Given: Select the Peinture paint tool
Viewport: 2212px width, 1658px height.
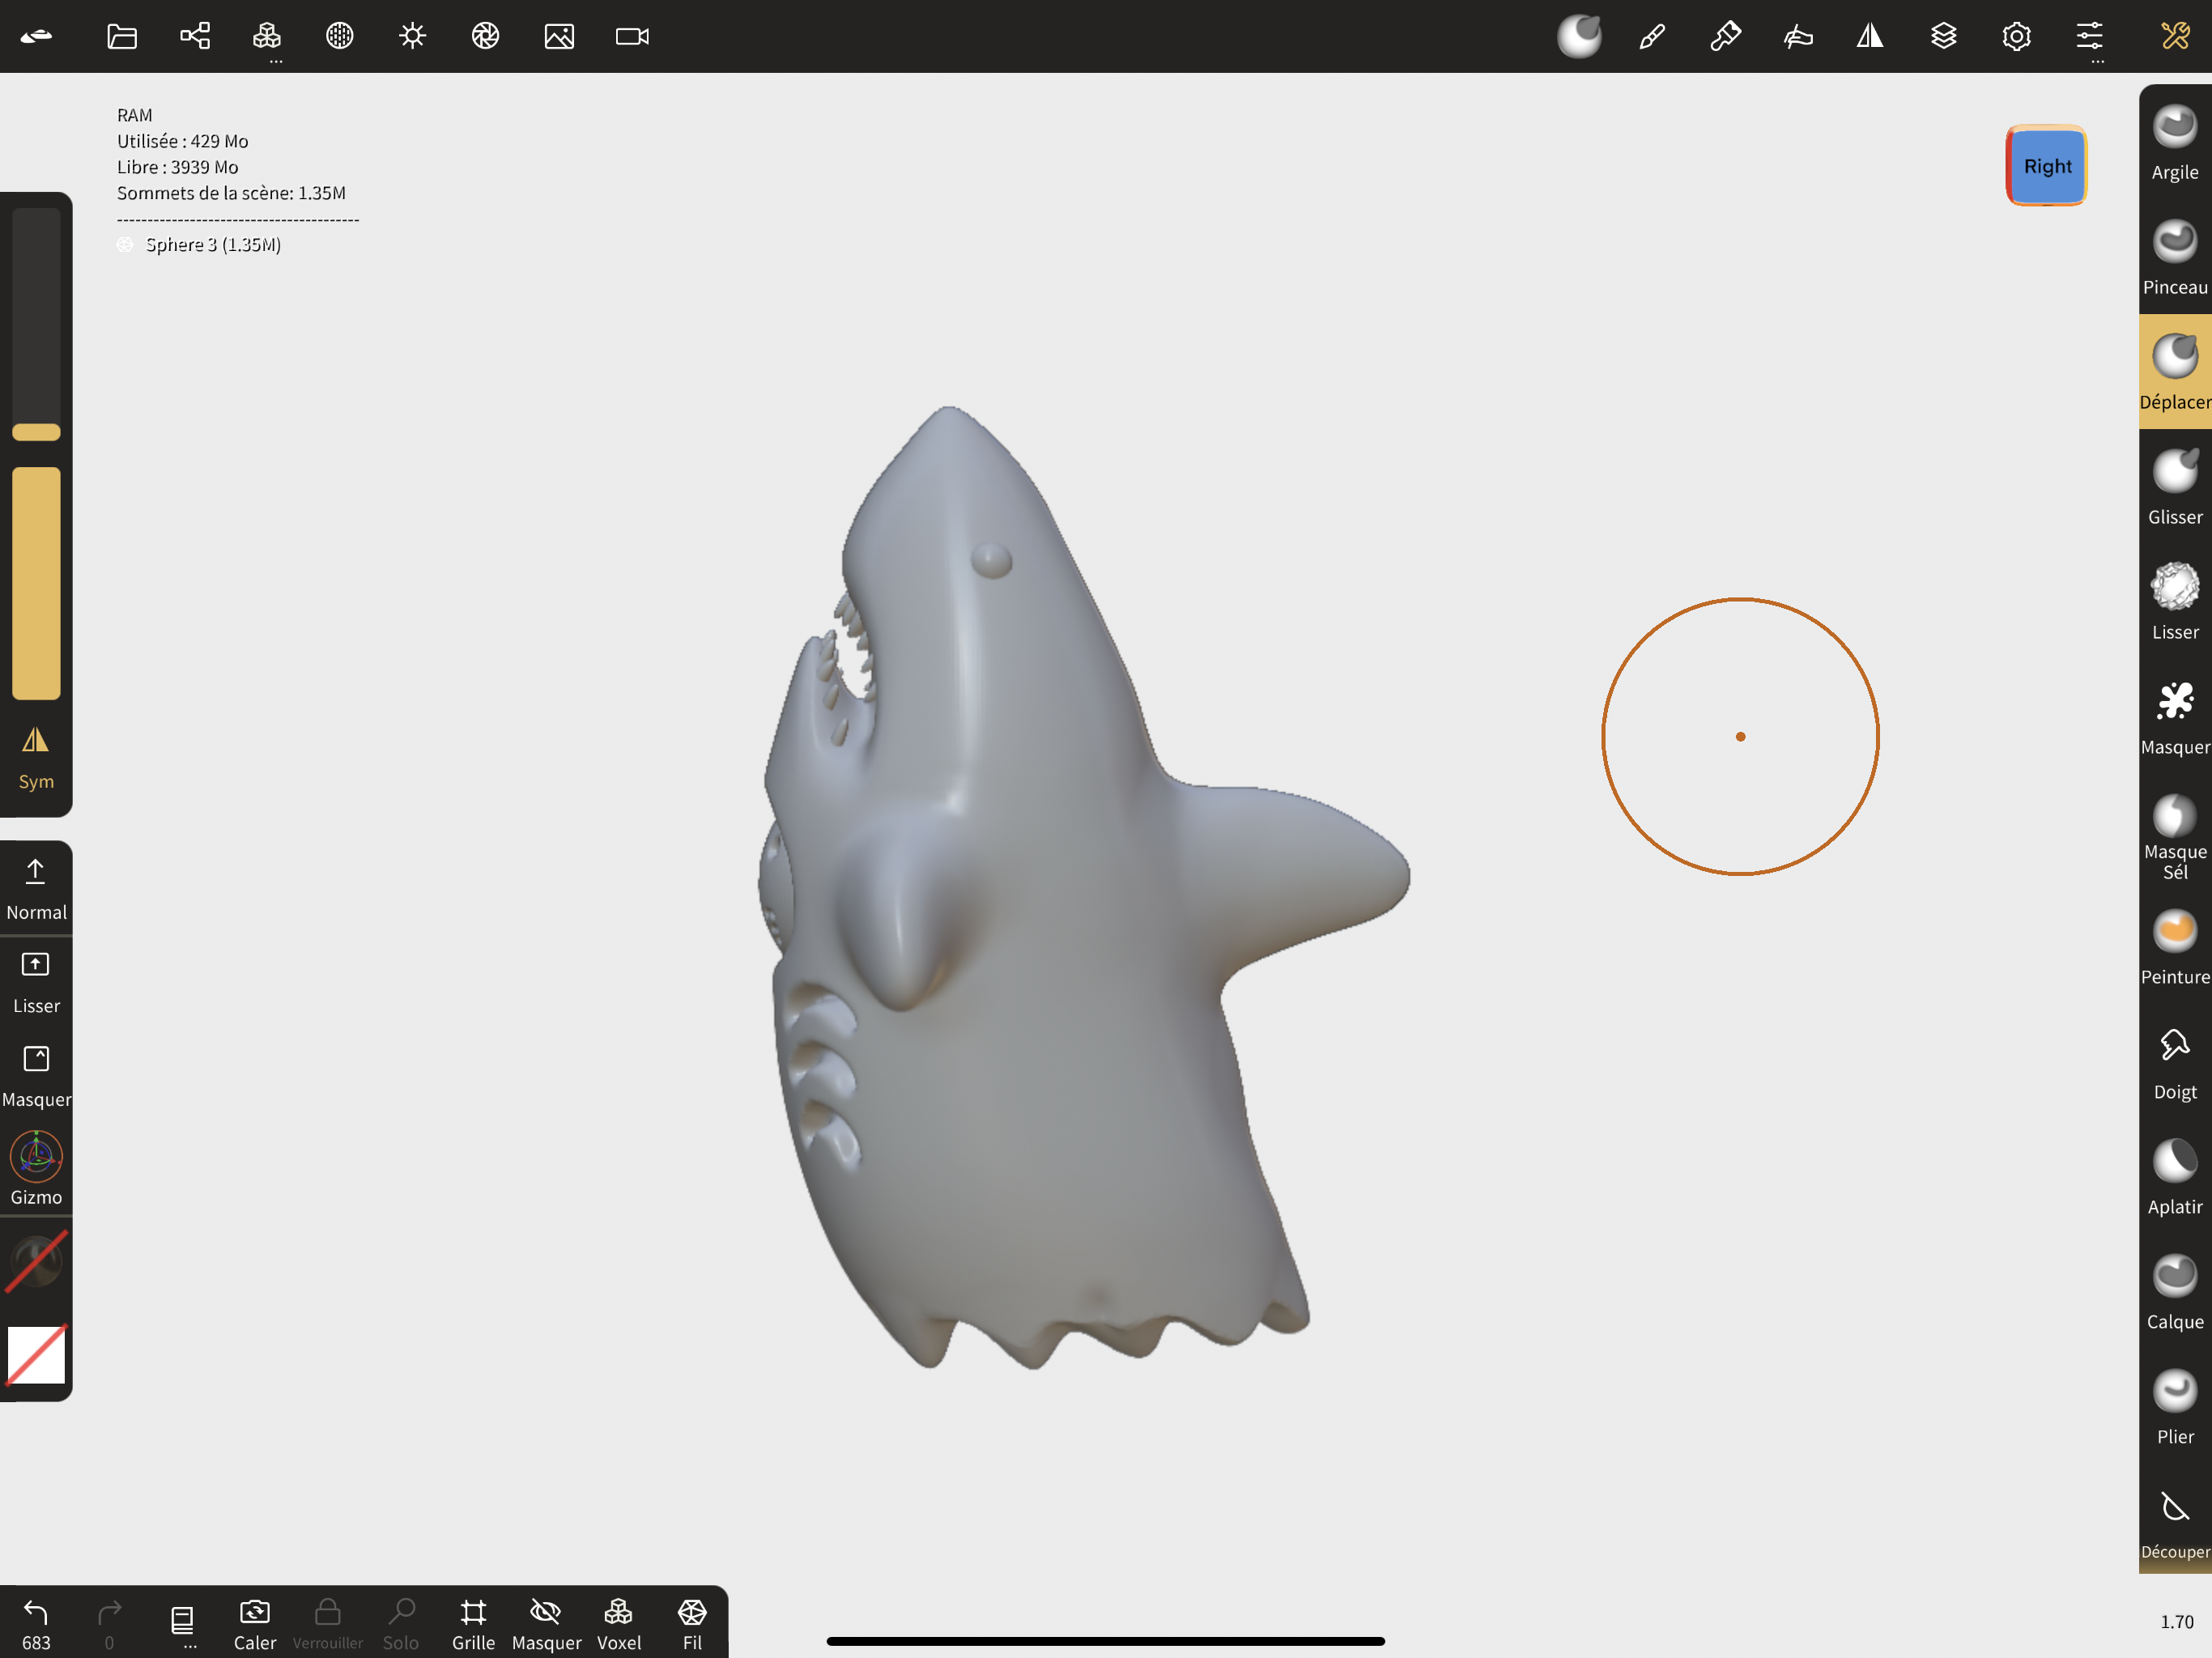Looking at the screenshot, I should (2174, 947).
